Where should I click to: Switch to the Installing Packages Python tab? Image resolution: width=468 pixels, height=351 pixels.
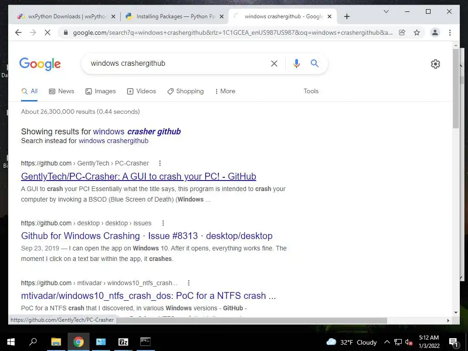[x=175, y=16]
